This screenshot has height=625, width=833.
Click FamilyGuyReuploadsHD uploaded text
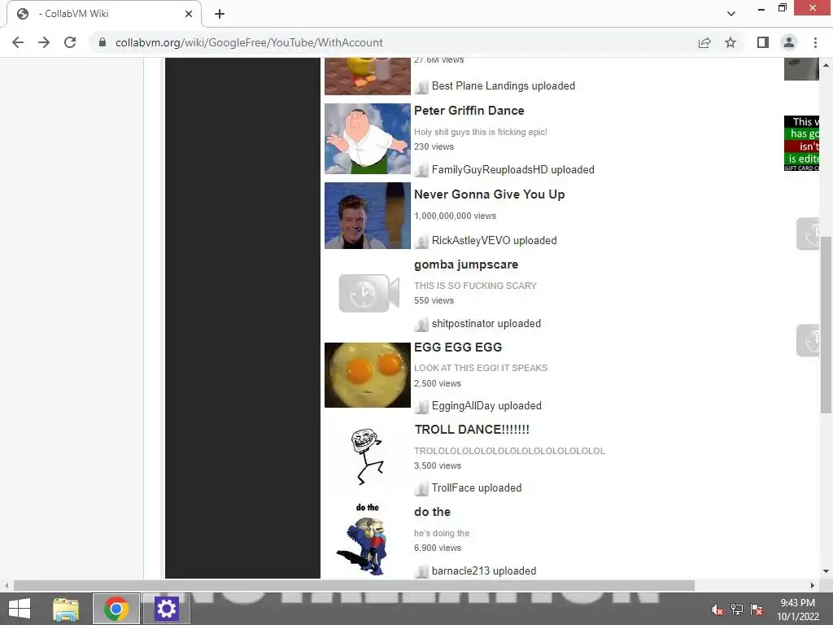coord(512,170)
